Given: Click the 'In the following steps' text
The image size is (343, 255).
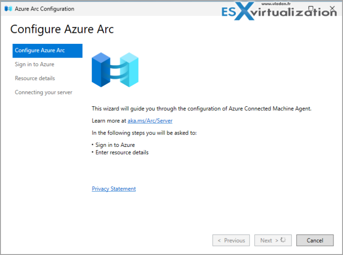Looking at the screenshot, I should (x=144, y=133).
